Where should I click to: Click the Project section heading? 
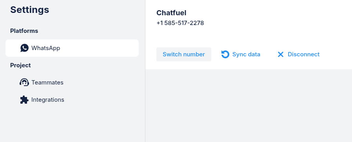click(x=20, y=65)
